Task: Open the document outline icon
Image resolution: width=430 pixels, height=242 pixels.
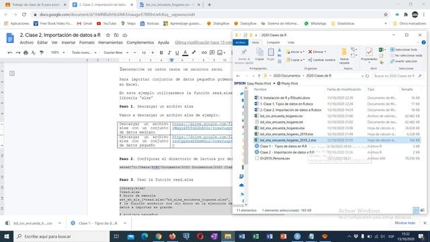Action: click(x=12, y=73)
